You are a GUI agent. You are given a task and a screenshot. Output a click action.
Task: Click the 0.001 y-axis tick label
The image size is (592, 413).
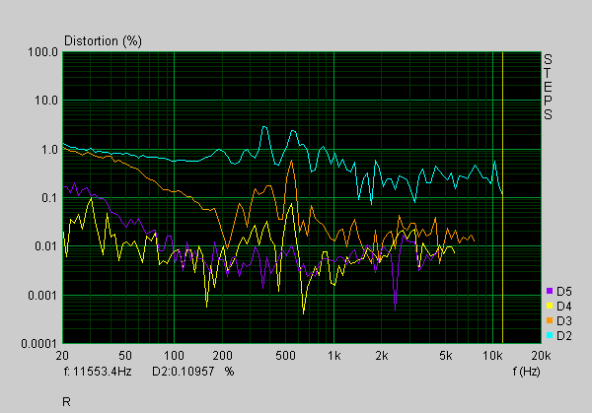coord(42,296)
